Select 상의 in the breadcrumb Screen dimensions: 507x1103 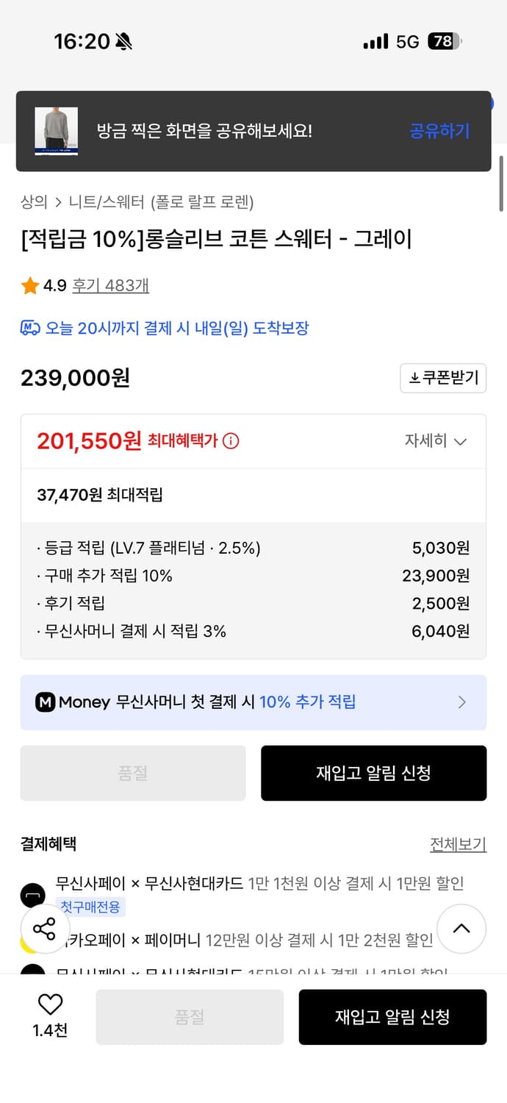point(30,201)
